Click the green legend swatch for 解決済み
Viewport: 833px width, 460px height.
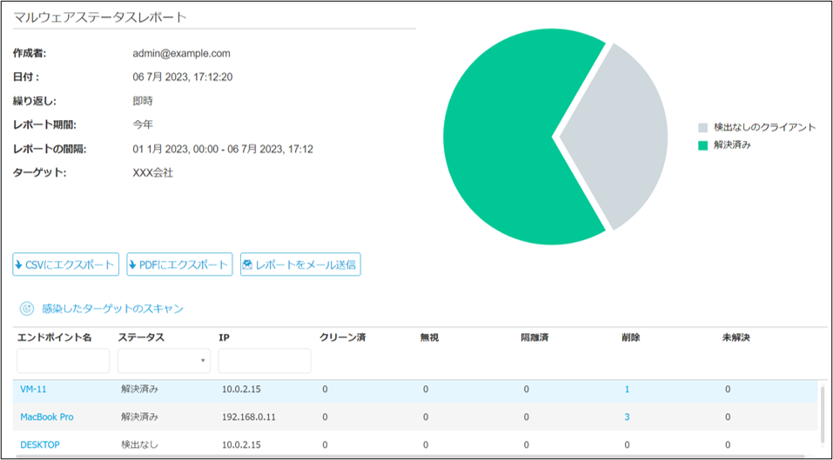[x=703, y=145]
